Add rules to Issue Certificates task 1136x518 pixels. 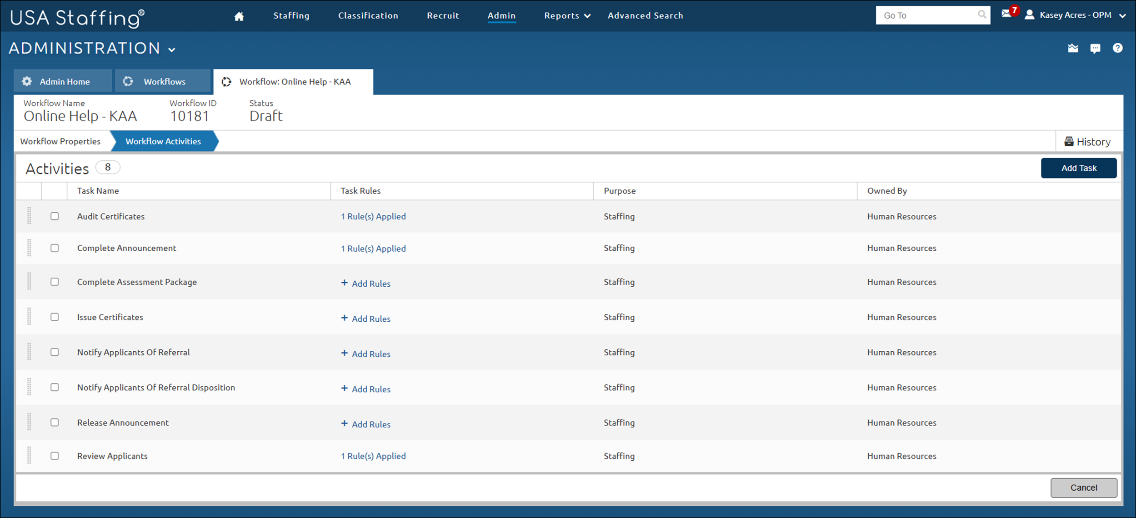tap(365, 319)
